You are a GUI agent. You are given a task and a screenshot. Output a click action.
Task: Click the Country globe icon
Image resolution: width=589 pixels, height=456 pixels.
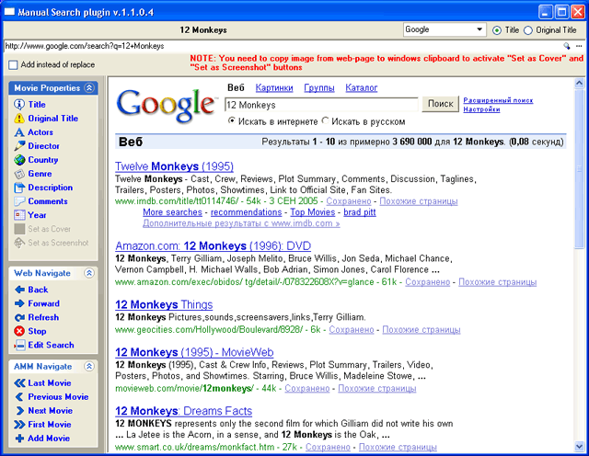pyautogui.click(x=19, y=160)
